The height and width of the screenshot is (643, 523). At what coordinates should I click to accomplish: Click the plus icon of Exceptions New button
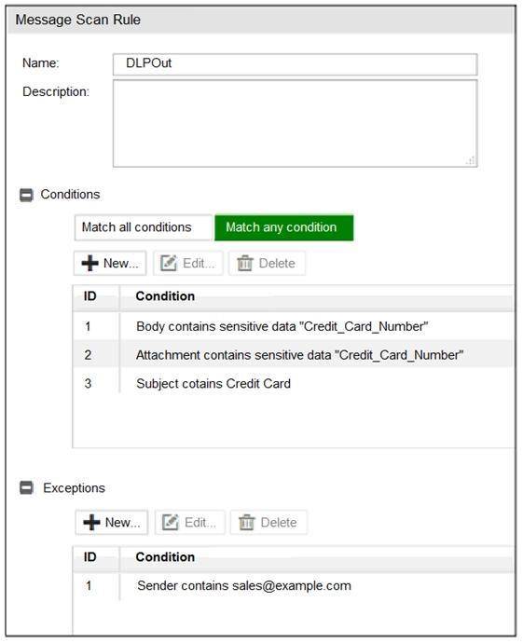(91, 523)
